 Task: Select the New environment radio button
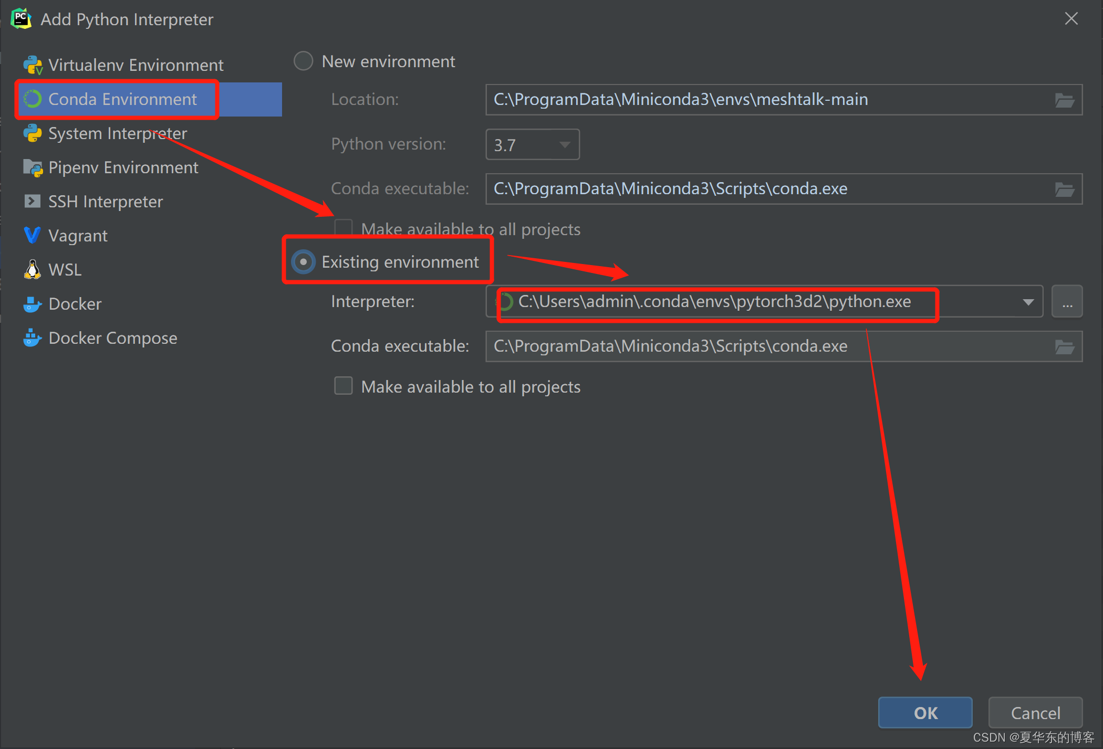[x=303, y=61]
